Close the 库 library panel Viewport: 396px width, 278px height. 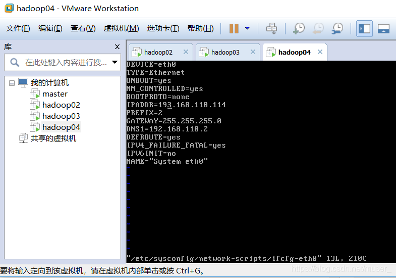pyautogui.click(x=117, y=47)
